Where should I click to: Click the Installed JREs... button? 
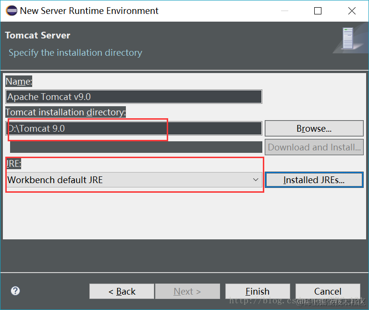point(314,180)
